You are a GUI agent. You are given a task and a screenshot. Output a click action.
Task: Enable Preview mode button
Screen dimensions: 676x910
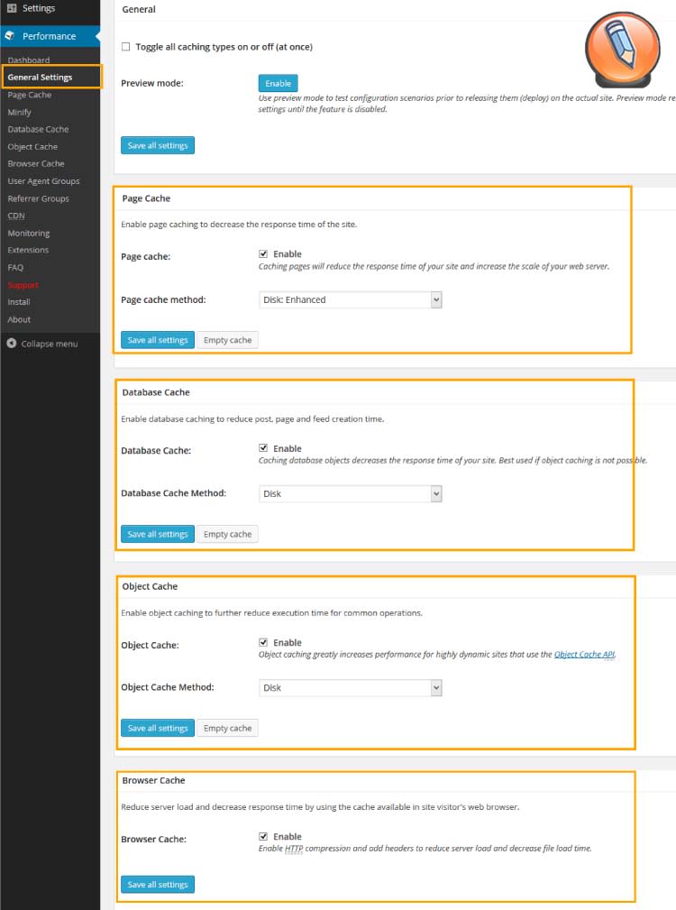point(279,83)
